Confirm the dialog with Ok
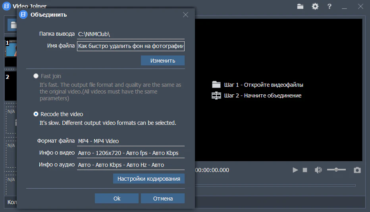Image resolution: width=370 pixels, height=212 pixels. (117, 199)
